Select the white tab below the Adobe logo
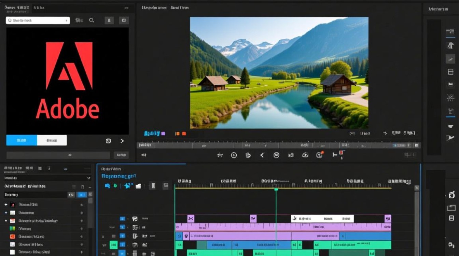The height and width of the screenshot is (256, 459). [x=52, y=140]
